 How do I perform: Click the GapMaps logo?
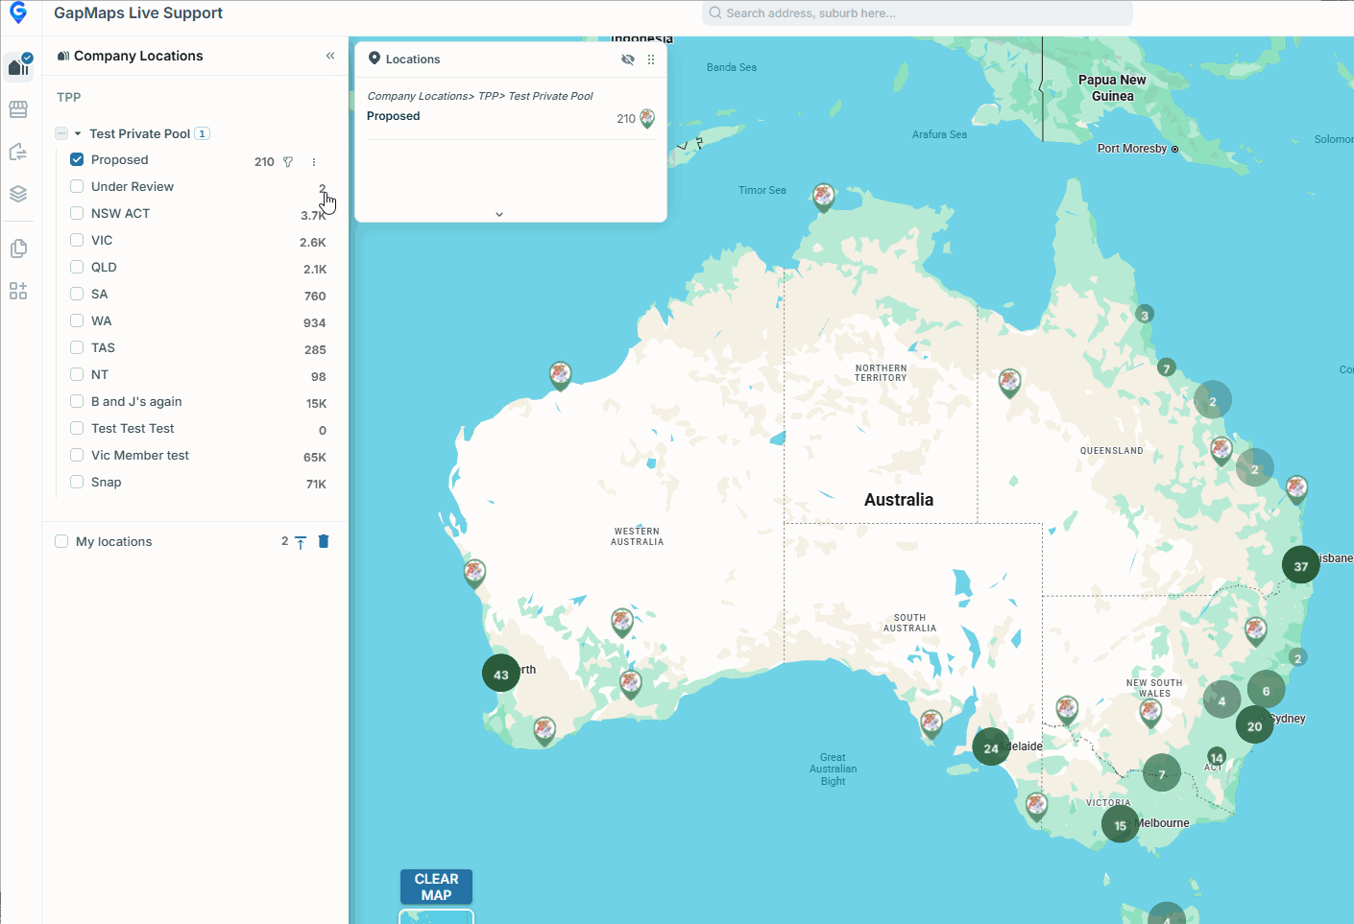(18, 13)
